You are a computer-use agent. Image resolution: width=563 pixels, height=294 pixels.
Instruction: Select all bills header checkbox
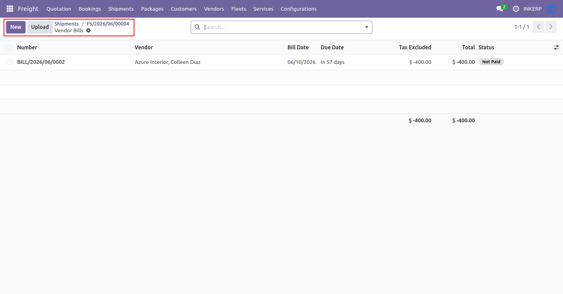point(9,47)
